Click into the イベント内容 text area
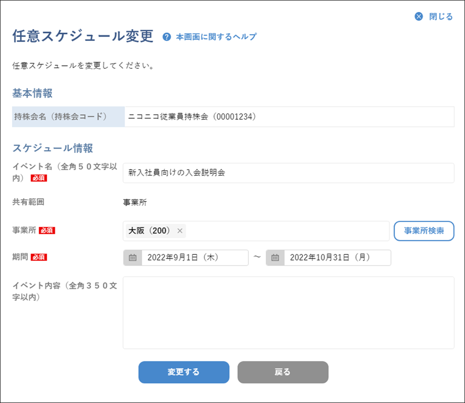The height and width of the screenshot is (403, 465). pos(288,312)
